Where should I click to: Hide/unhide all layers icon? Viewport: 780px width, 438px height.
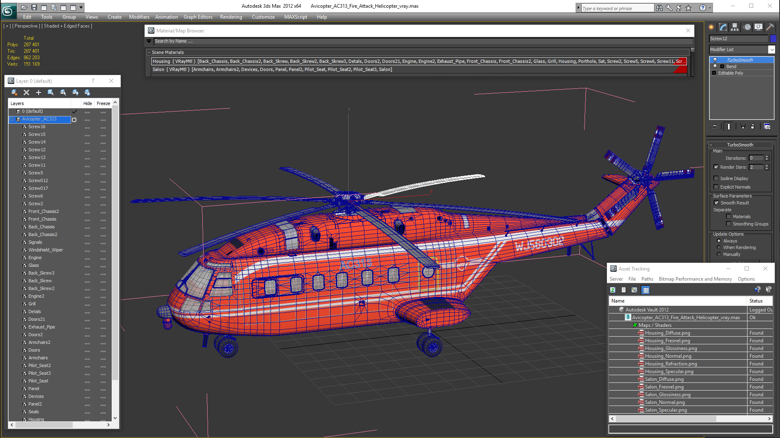click(x=75, y=92)
